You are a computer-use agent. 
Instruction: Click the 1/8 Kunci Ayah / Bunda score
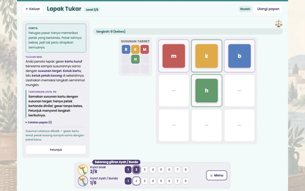click(93, 183)
